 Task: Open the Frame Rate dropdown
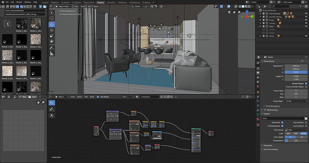click(296, 101)
